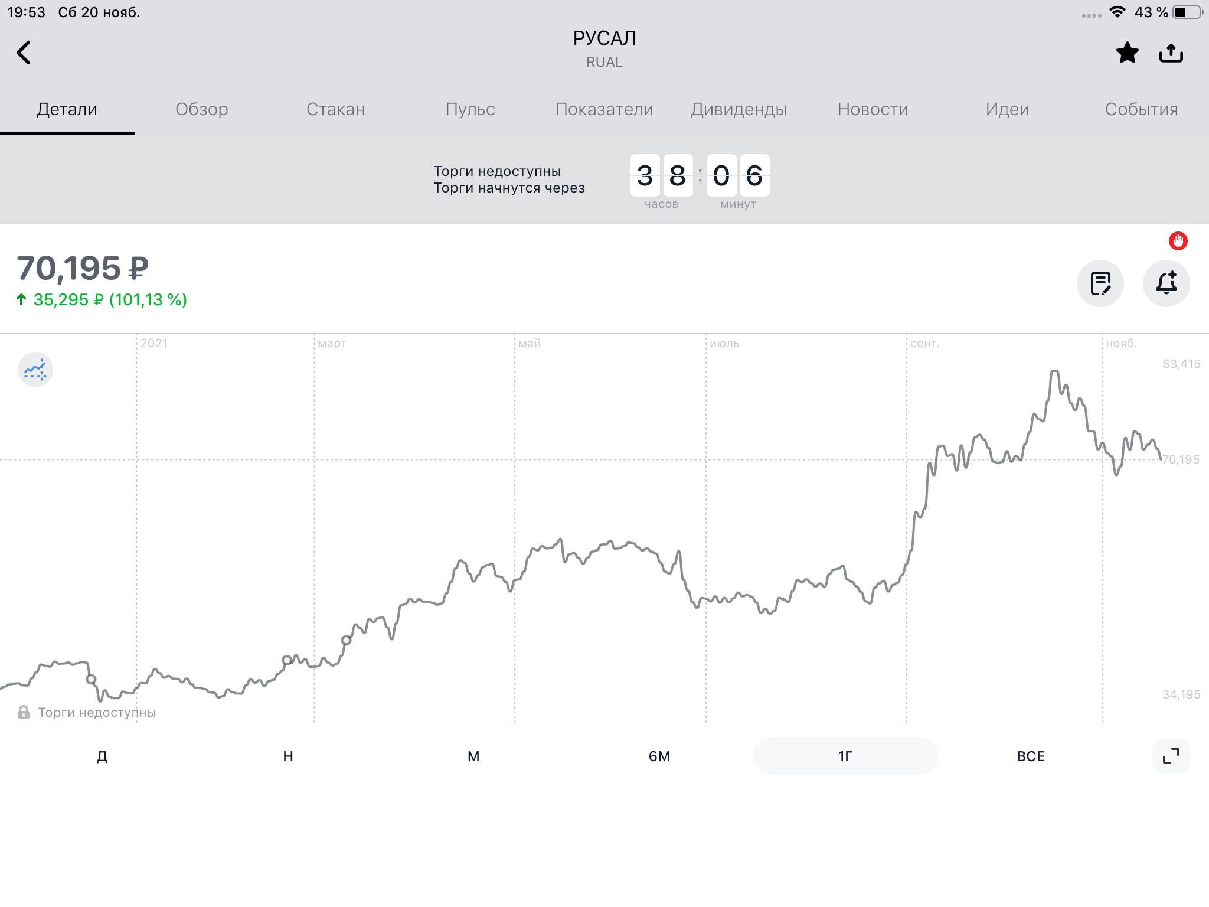Image resolution: width=1209 pixels, height=907 pixels.
Task: Open the Дивиденды tab
Action: click(x=739, y=109)
